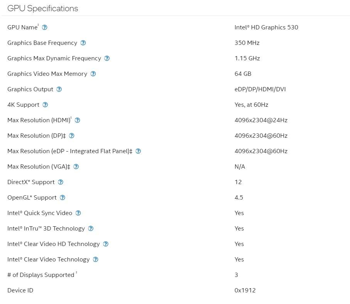Click help icon next to Graphics Video Max Memory
Screen dimensions: 350x304
pyautogui.click(x=93, y=74)
